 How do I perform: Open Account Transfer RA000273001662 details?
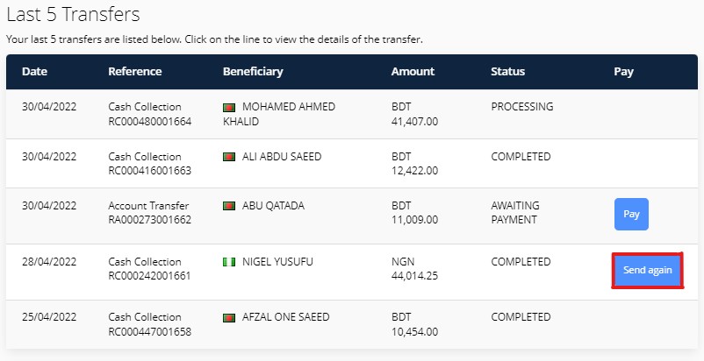[150, 213]
